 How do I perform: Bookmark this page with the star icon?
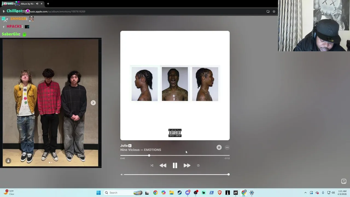[x=274, y=11]
